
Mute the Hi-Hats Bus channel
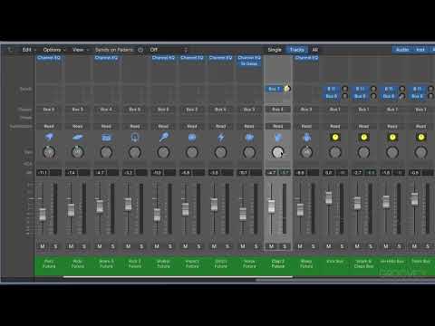pyautogui.click(x=386, y=246)
